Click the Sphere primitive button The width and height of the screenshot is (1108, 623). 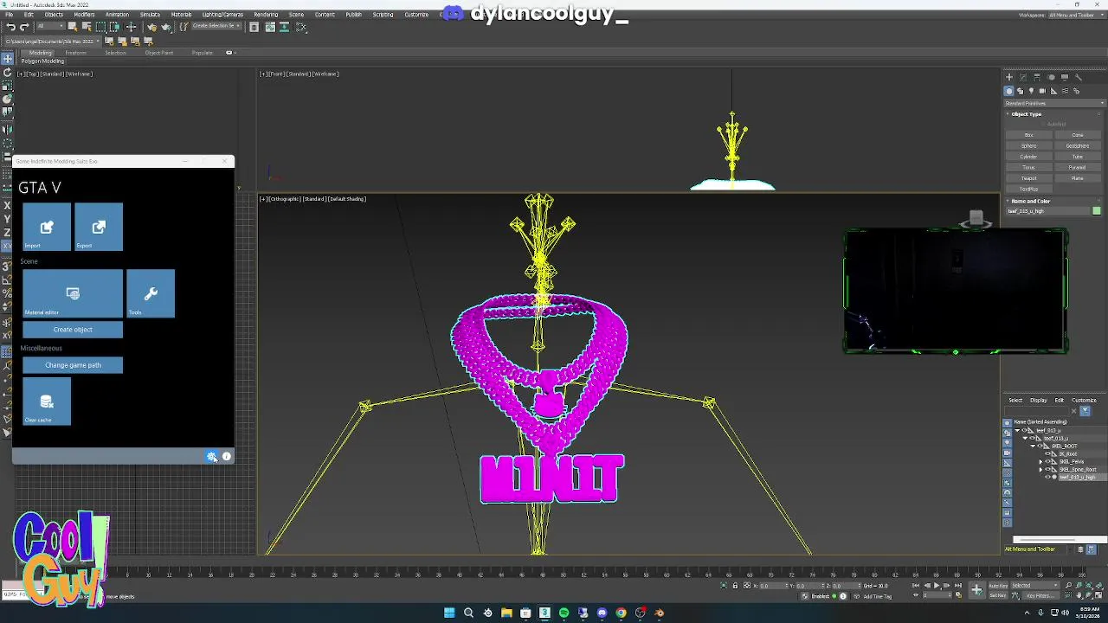pos(1029,146)
